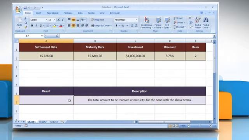Align text left
The height and width of the screenshot is (140, 249).
pos(69,26)
